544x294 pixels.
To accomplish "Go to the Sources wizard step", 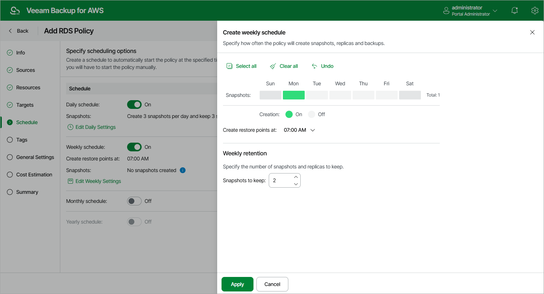I will 25,70.
